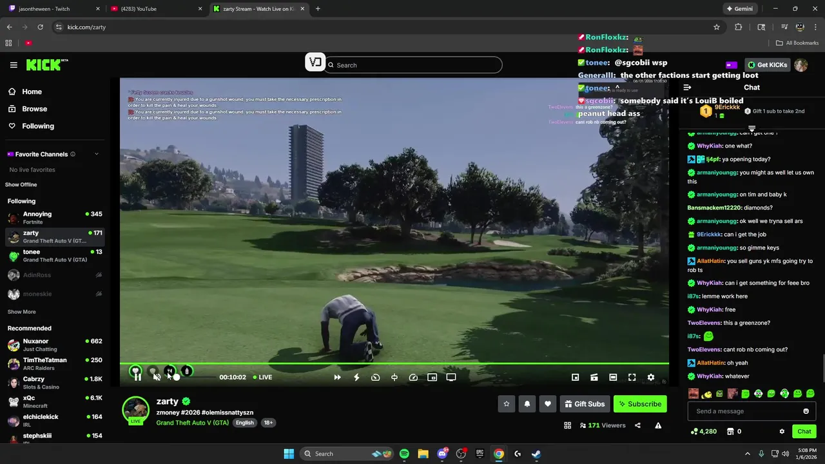
Task: Enter fullscreen in the video player
Action: [x=632, y=377]
